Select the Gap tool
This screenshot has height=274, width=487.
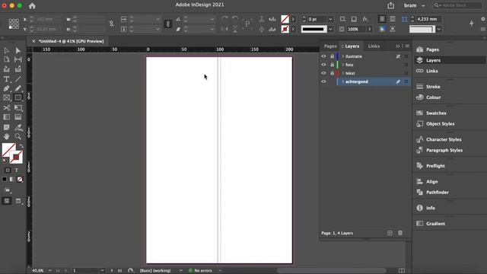pos(18,59)
